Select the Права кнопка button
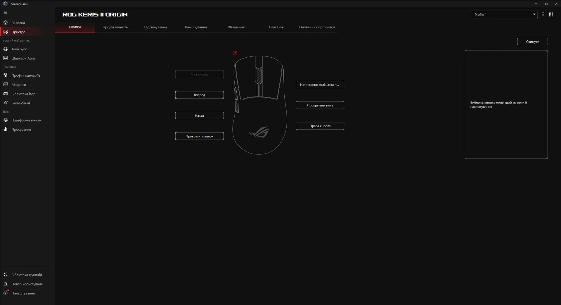The width and height of the screenshot is (561, 305). [320, 126]
